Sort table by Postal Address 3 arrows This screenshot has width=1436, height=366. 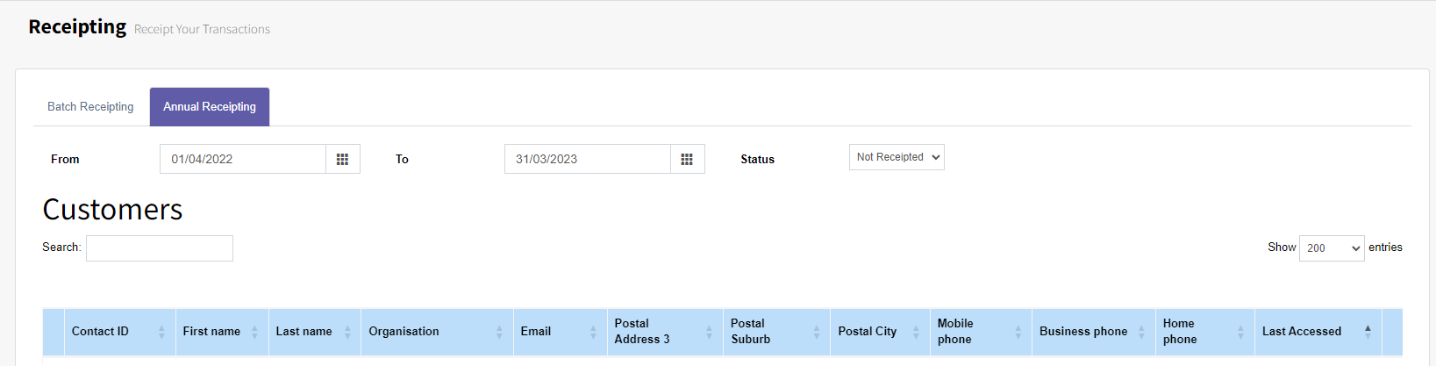click(x=709, y=332)
